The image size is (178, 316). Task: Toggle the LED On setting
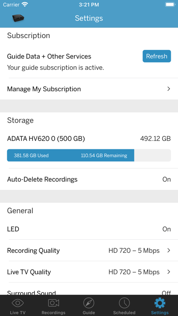167,229
